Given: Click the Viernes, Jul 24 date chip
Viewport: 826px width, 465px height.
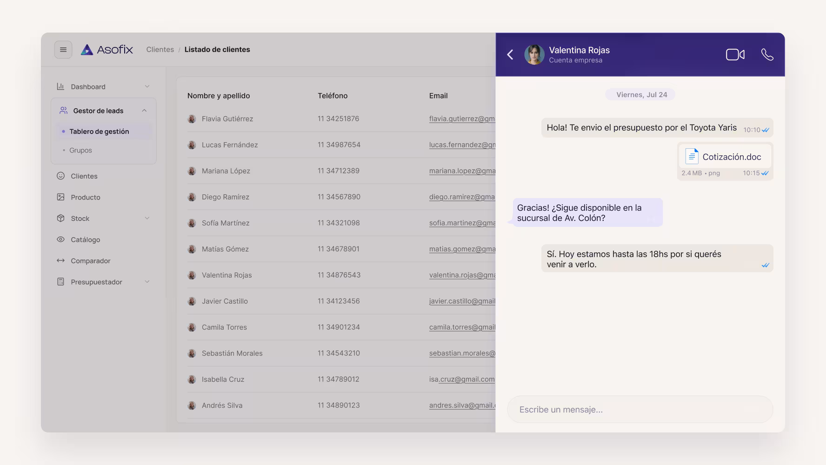Looking at the screenshot, I should [x=640, y=94].
